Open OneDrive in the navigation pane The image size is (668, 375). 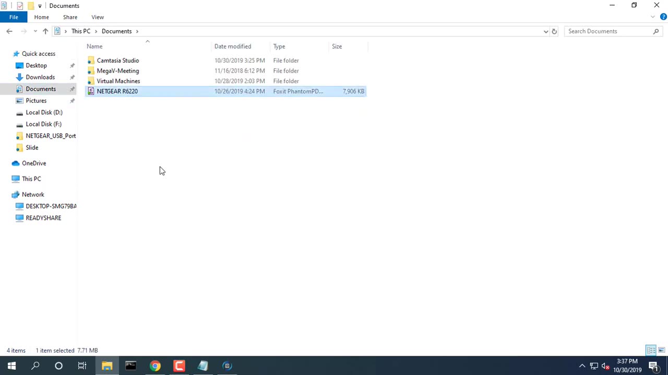(x=34, y=163)
